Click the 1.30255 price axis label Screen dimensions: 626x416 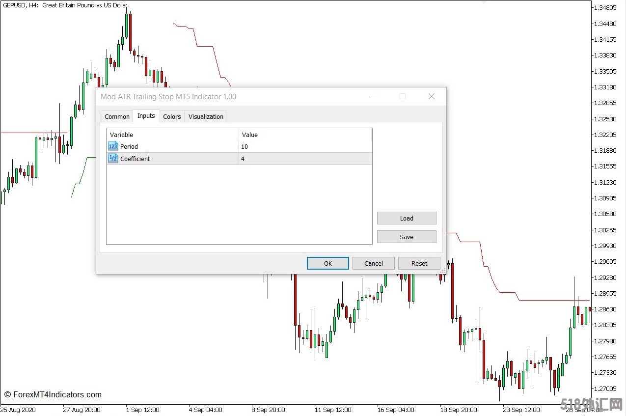coord(605,230)
